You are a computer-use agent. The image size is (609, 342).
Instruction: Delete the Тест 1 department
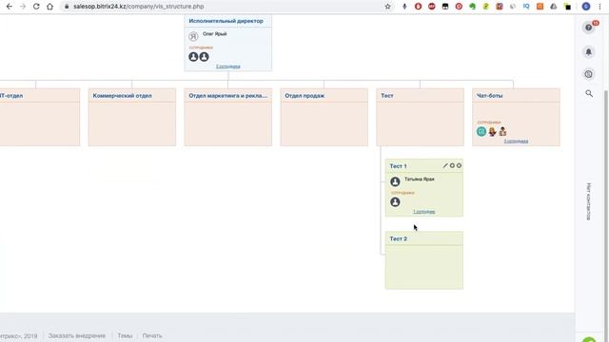click(x=459, y=165)
